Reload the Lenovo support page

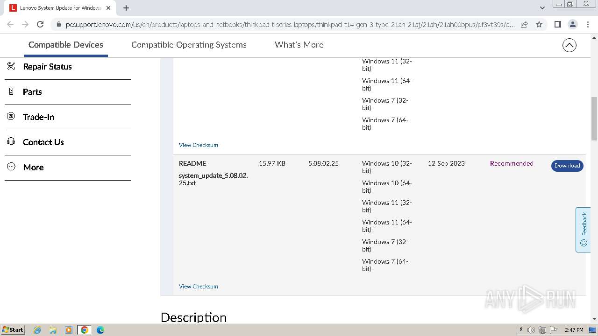[40, 24]
